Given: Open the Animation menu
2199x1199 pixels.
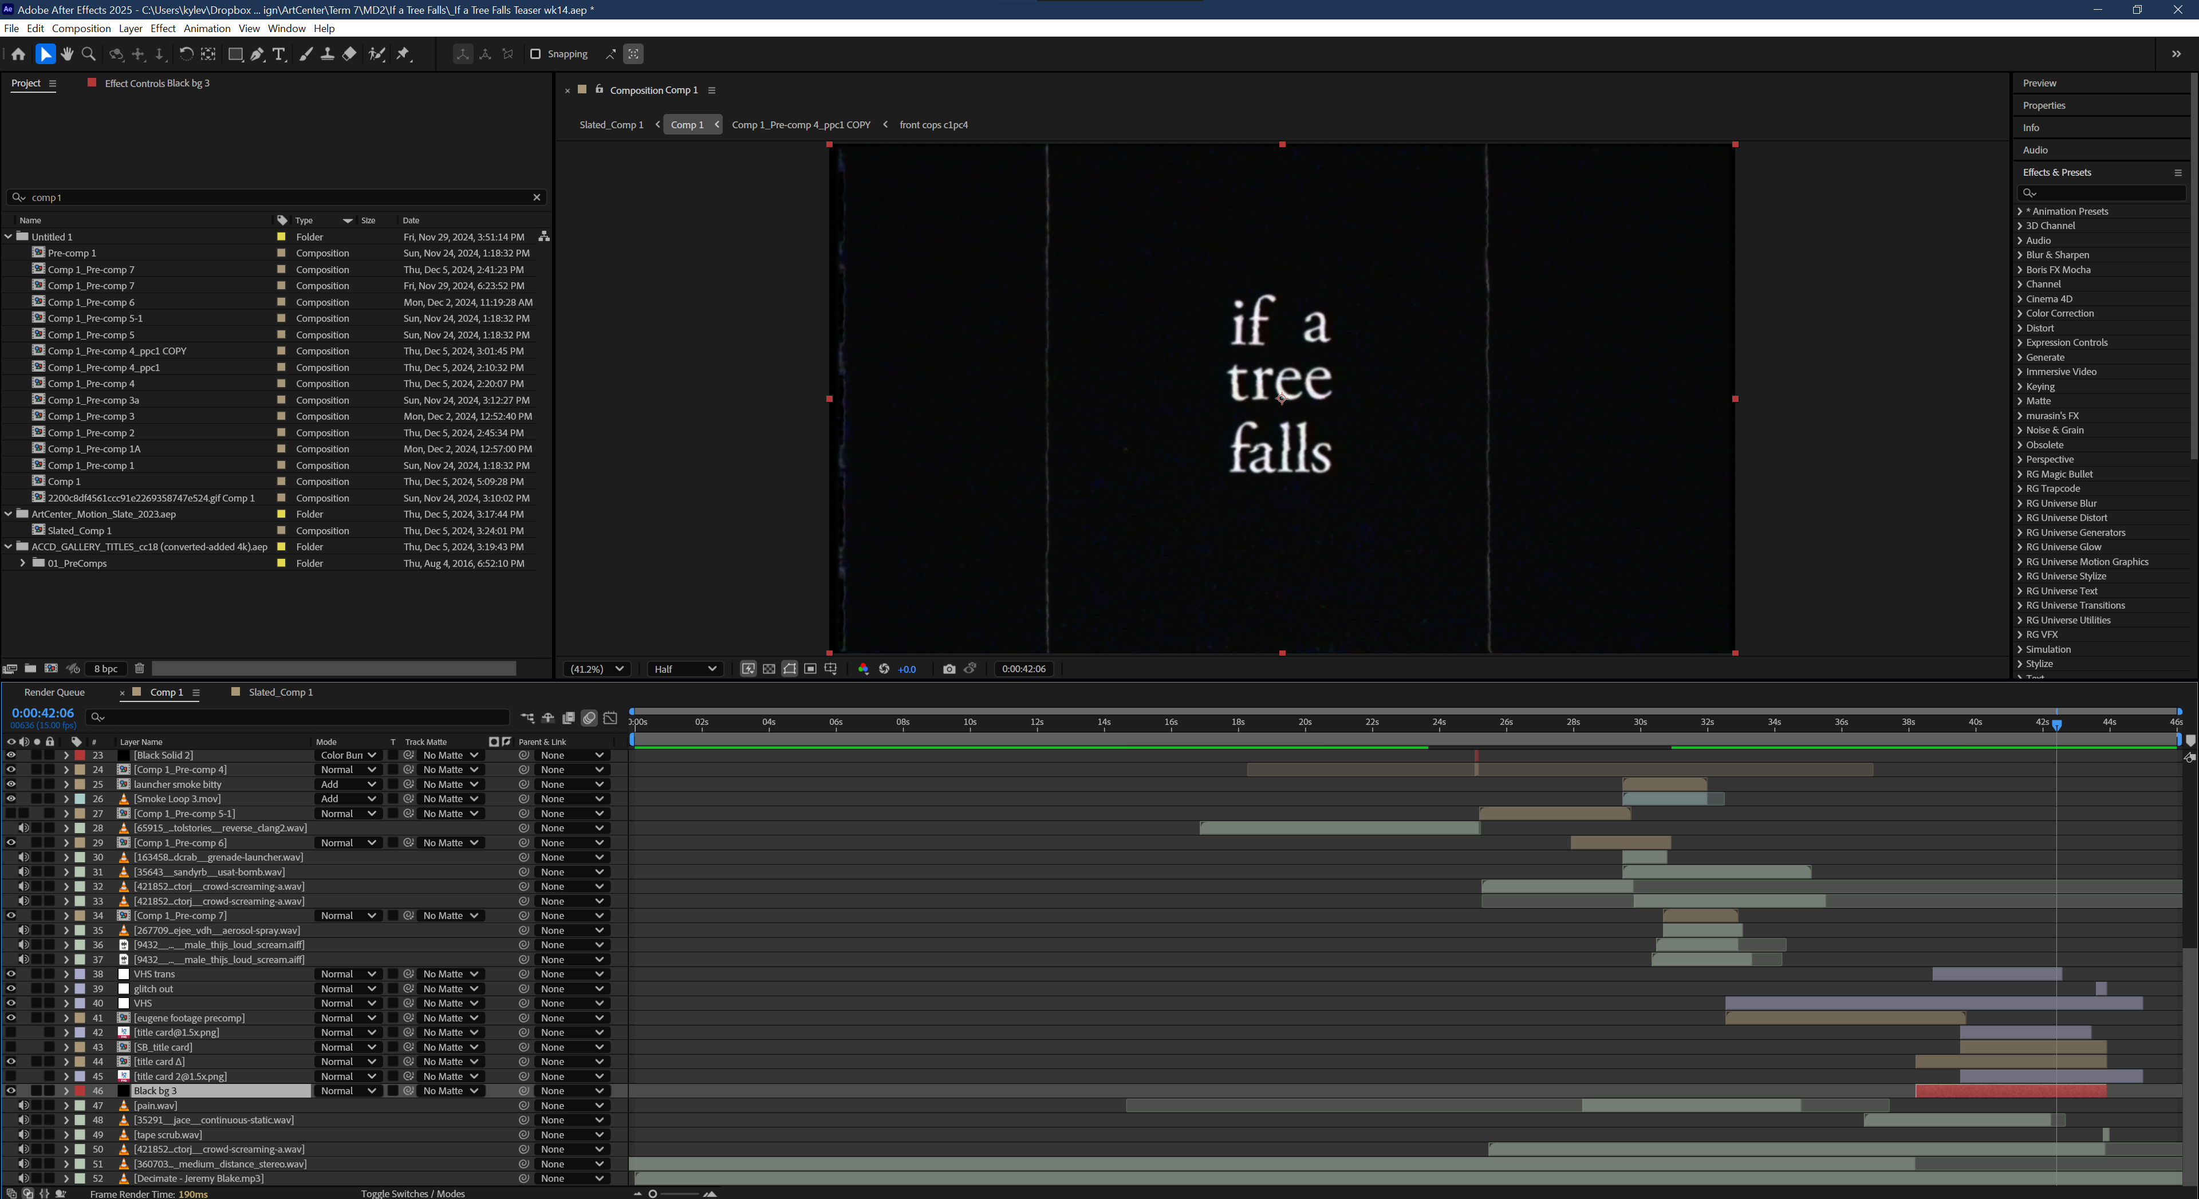Looking at the screenshot, I should [x=207, y=28].
